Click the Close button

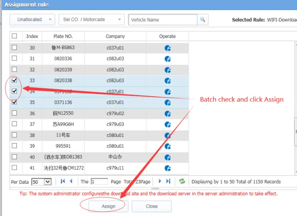point(152,206)
